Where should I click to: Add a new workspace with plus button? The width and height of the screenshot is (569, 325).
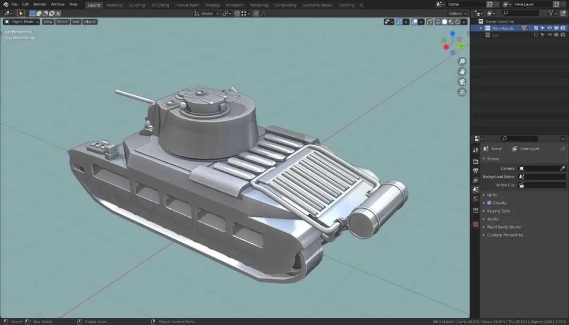[361, 5]
